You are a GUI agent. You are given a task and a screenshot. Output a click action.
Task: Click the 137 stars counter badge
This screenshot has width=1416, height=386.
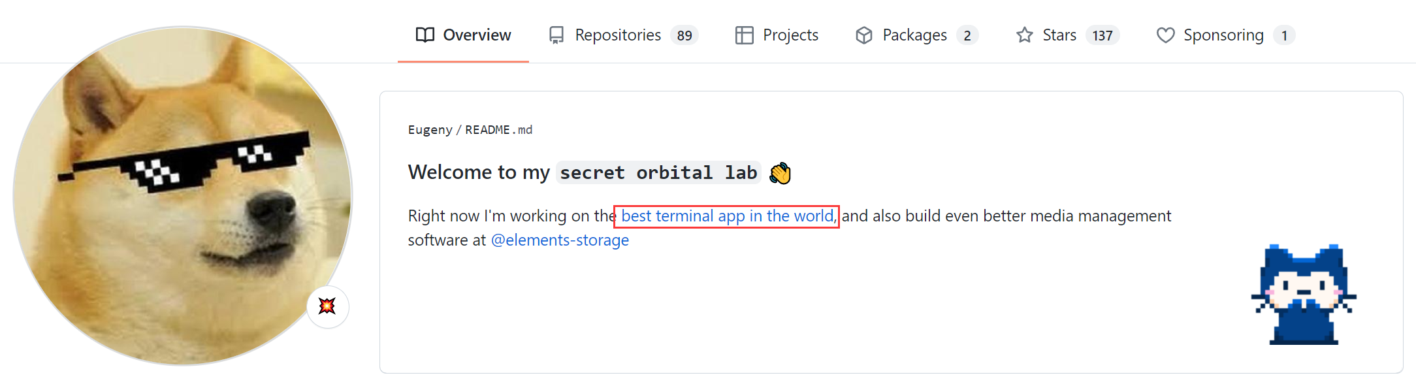point(1102,35)
